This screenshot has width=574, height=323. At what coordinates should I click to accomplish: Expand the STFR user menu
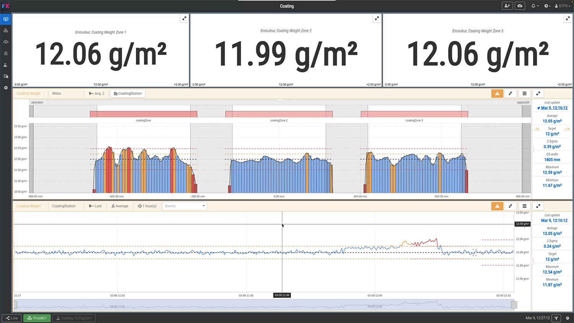pyautogui.click(x=562, y=6)
